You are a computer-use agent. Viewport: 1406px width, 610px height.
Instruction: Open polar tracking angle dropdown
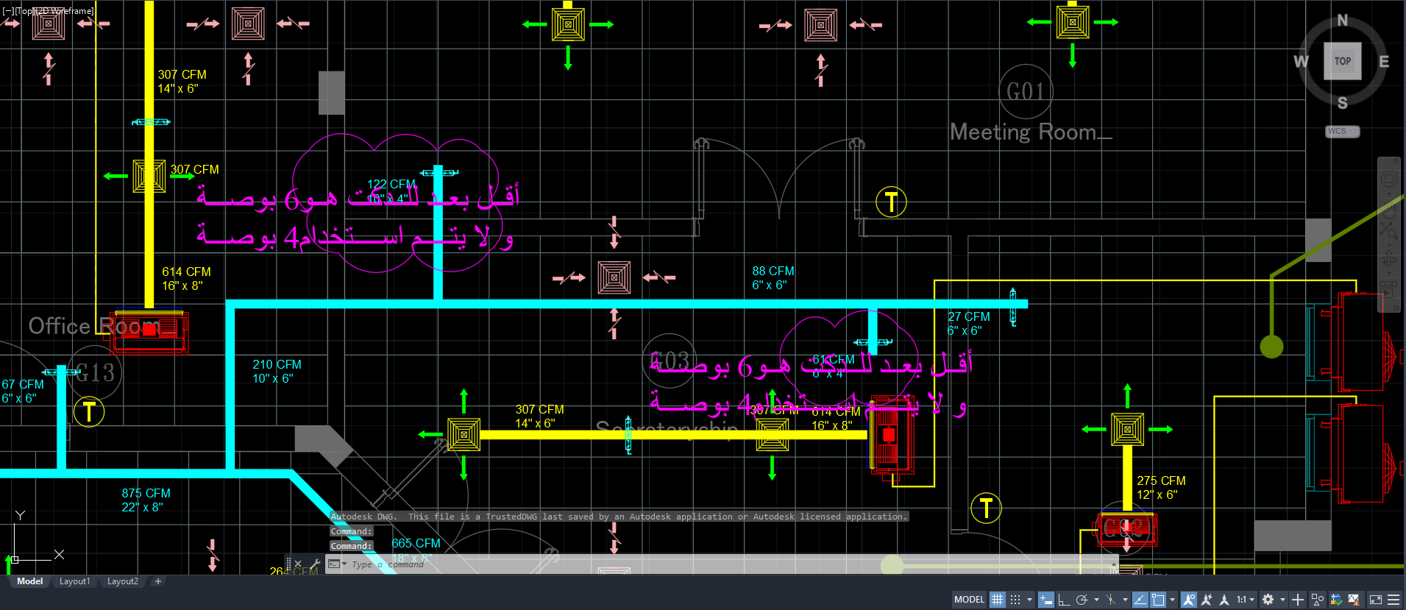(1096, 600)
